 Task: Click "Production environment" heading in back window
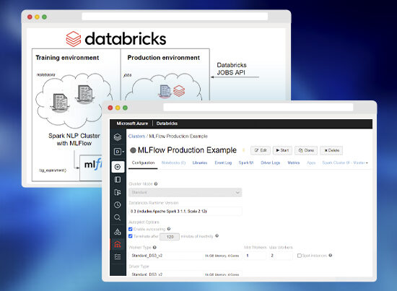coord(164,58)
